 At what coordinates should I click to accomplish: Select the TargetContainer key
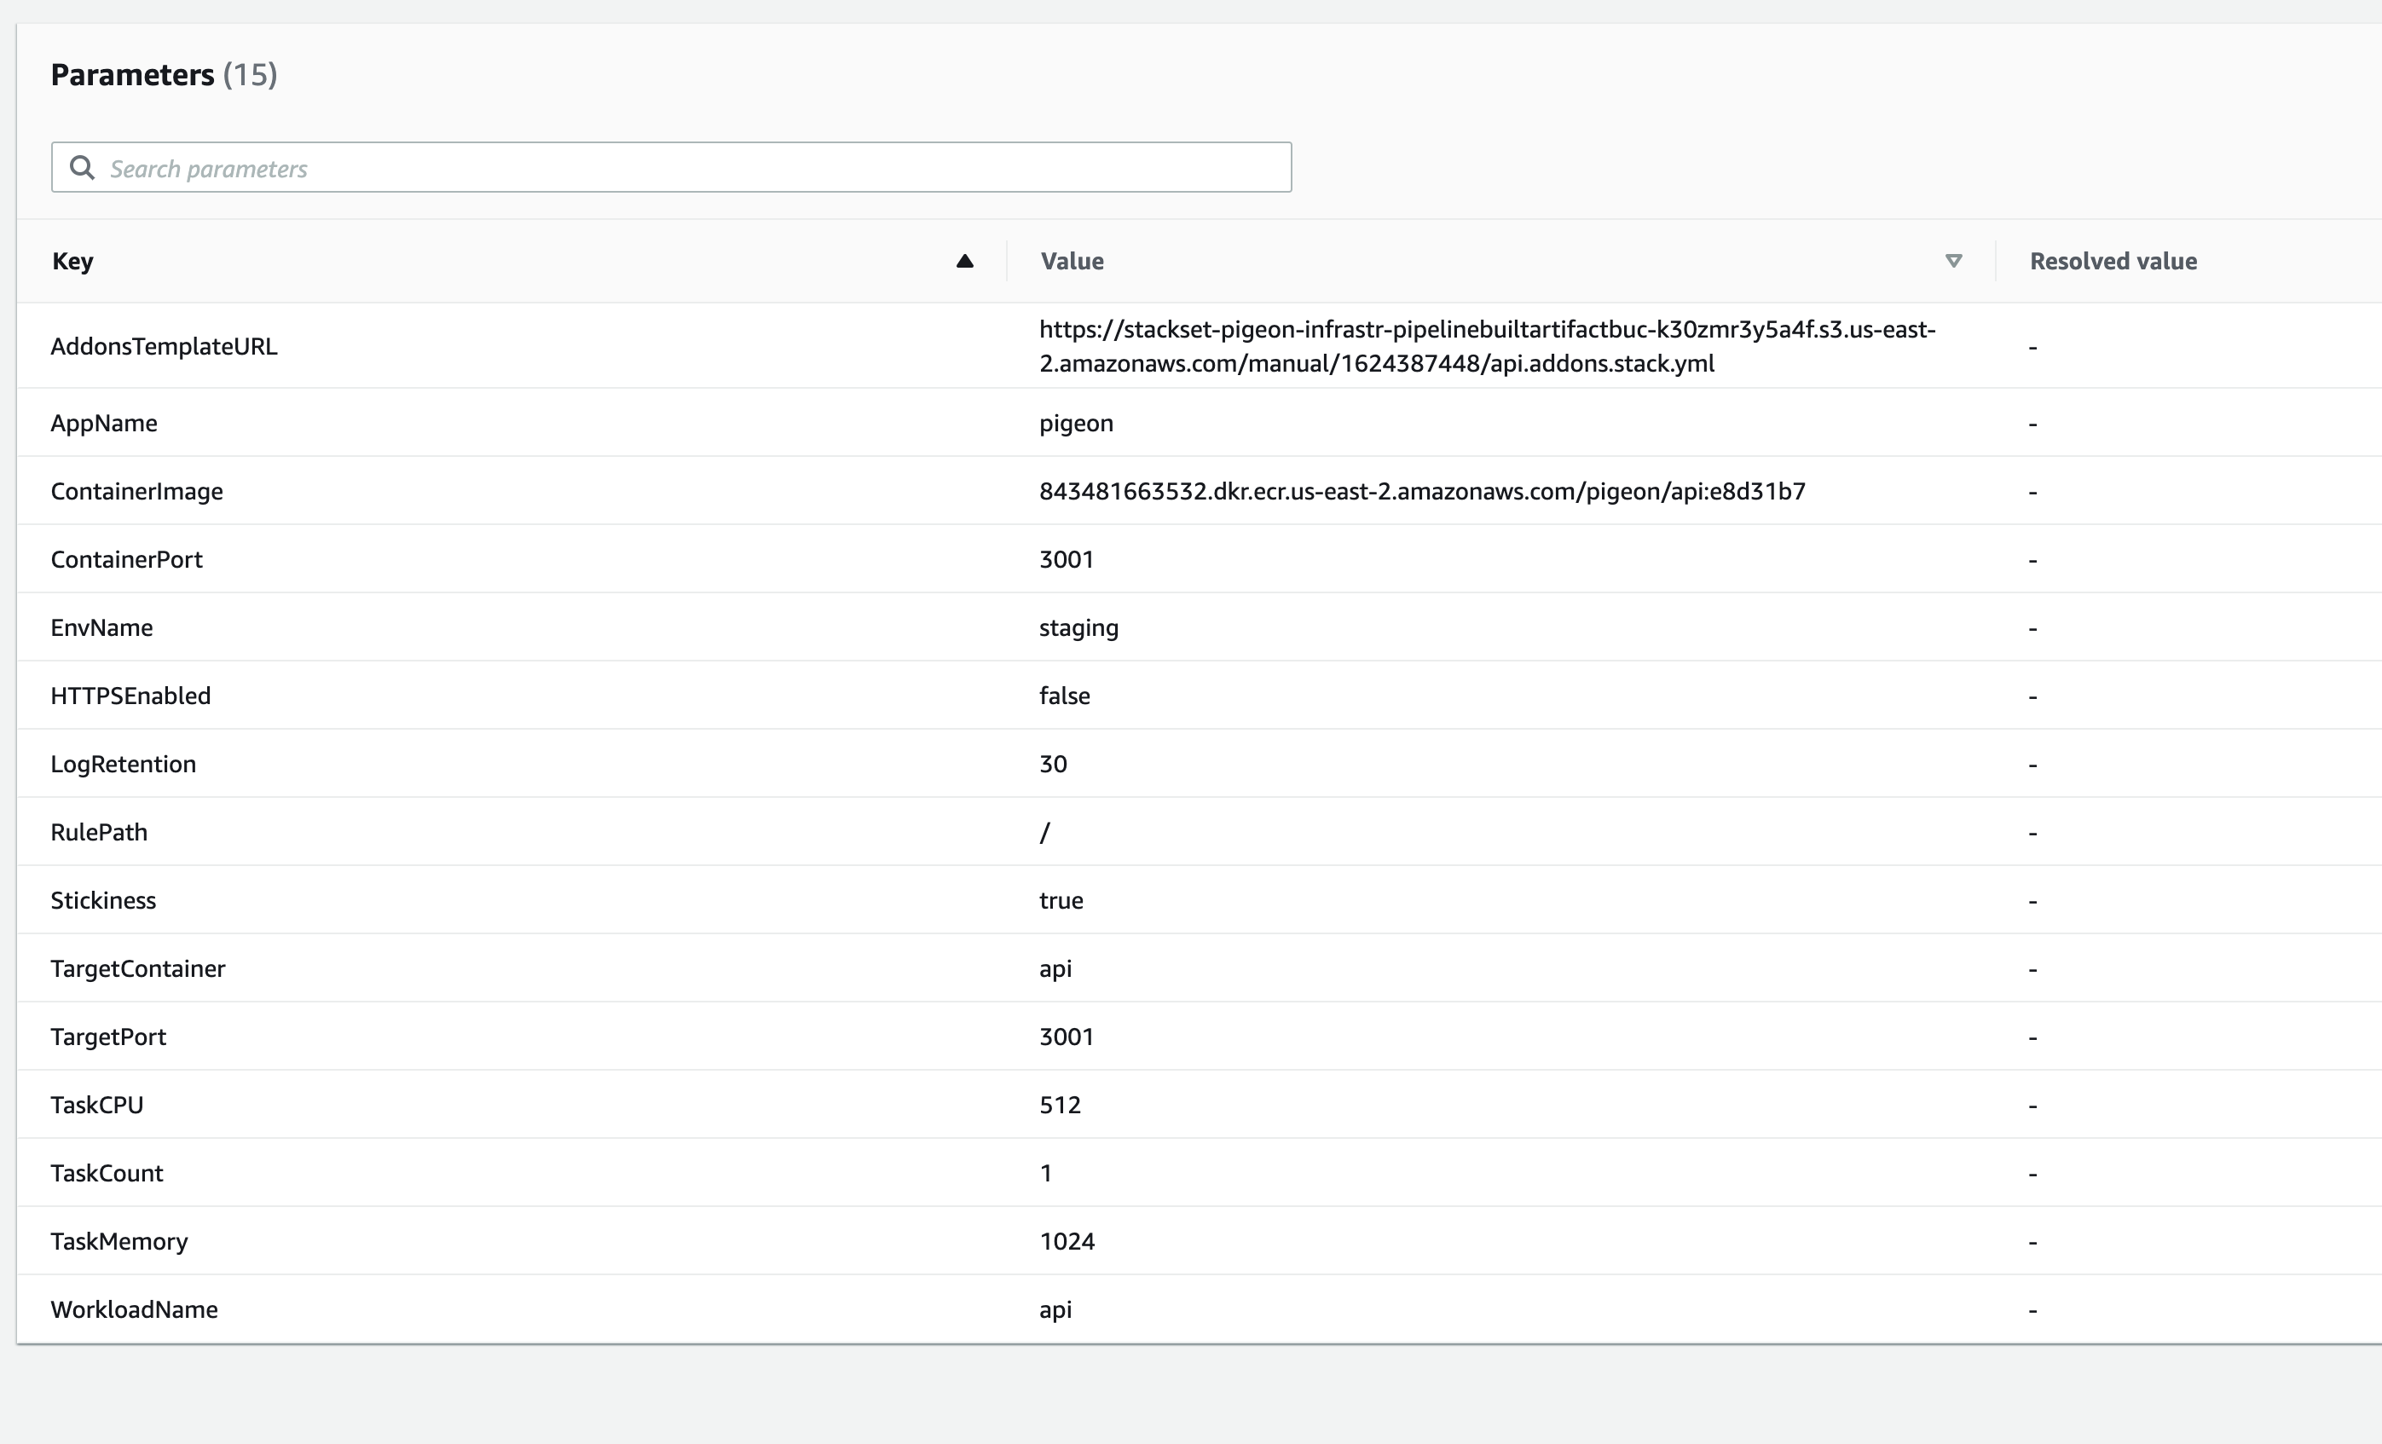pos(137,968)
